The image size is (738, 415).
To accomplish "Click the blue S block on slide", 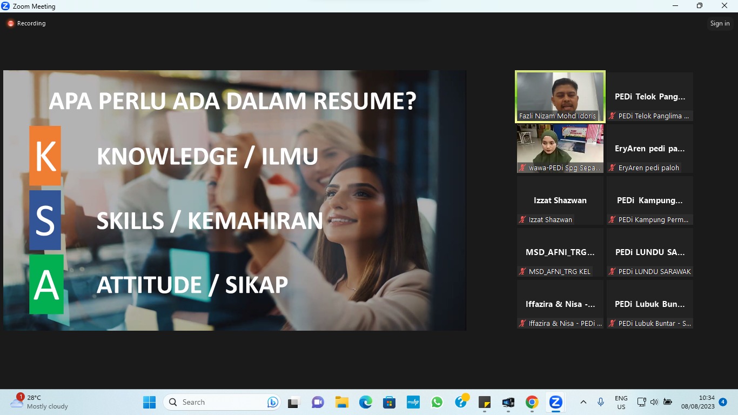I will (x=45, y=220).
